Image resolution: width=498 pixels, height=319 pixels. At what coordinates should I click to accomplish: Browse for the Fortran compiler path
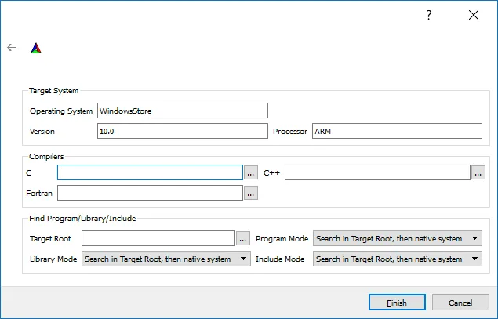tap(251, 192)
